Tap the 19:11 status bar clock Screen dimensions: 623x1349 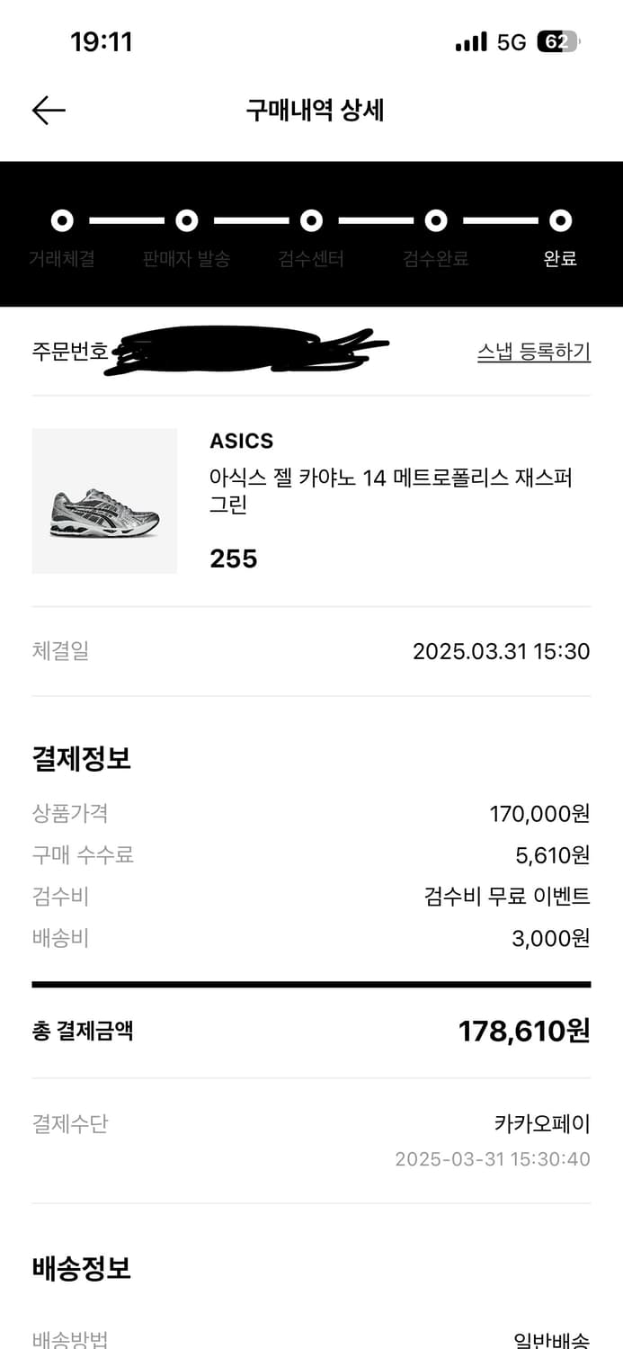[x=102, y=41]
